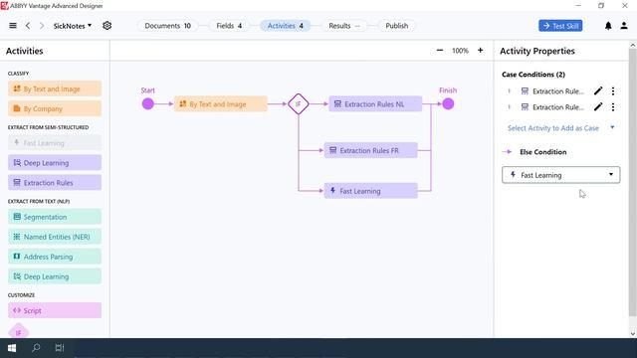Click the 100% zoom level value

pos(460,51)
